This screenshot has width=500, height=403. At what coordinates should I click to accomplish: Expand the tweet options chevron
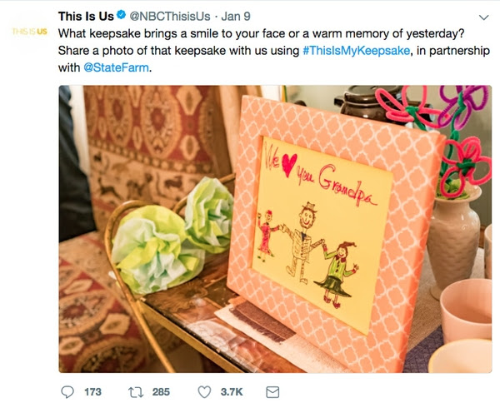(483, 17)
